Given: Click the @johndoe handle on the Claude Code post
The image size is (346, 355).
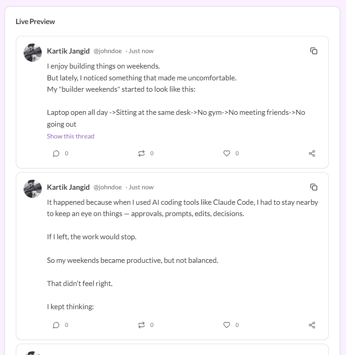Looking at the screenshot, I should (x=107, y=187).
